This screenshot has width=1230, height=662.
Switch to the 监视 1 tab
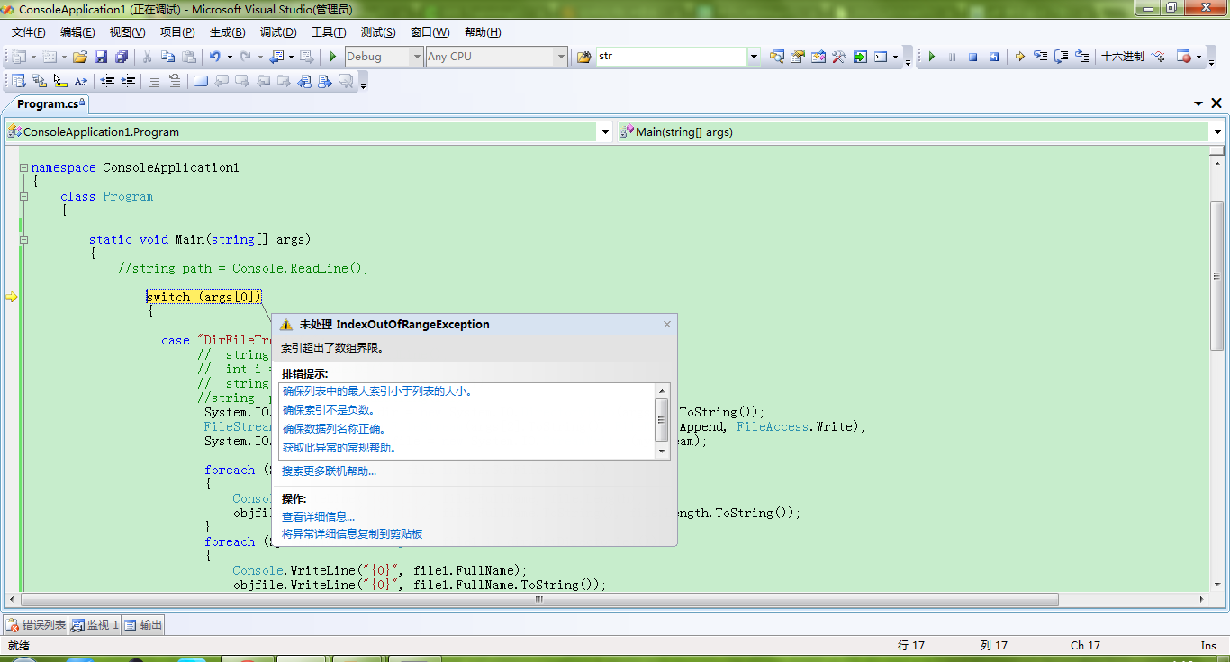click(95, 625)
